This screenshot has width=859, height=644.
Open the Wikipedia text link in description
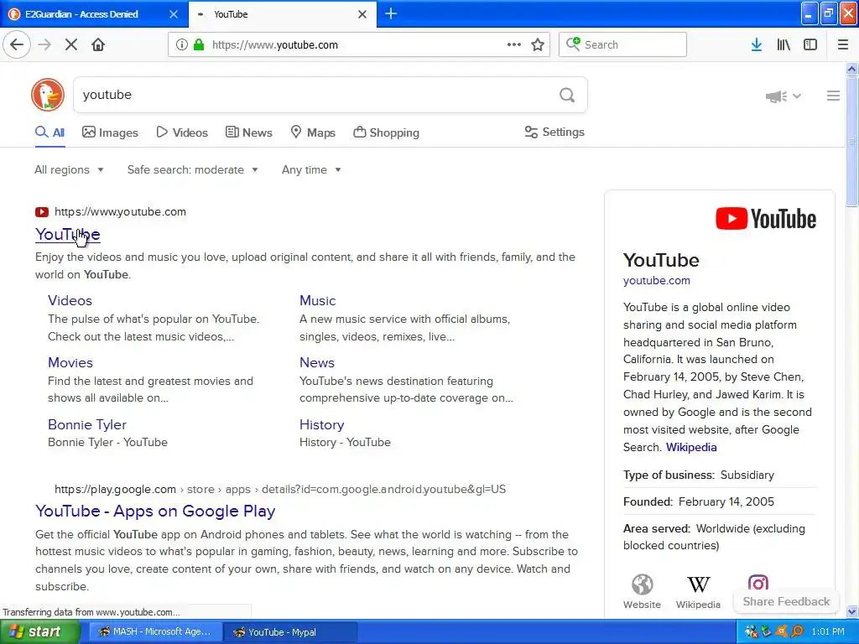click(691, 448)
